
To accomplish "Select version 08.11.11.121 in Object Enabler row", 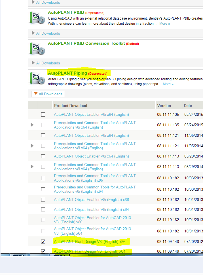I will click(168, 135).
